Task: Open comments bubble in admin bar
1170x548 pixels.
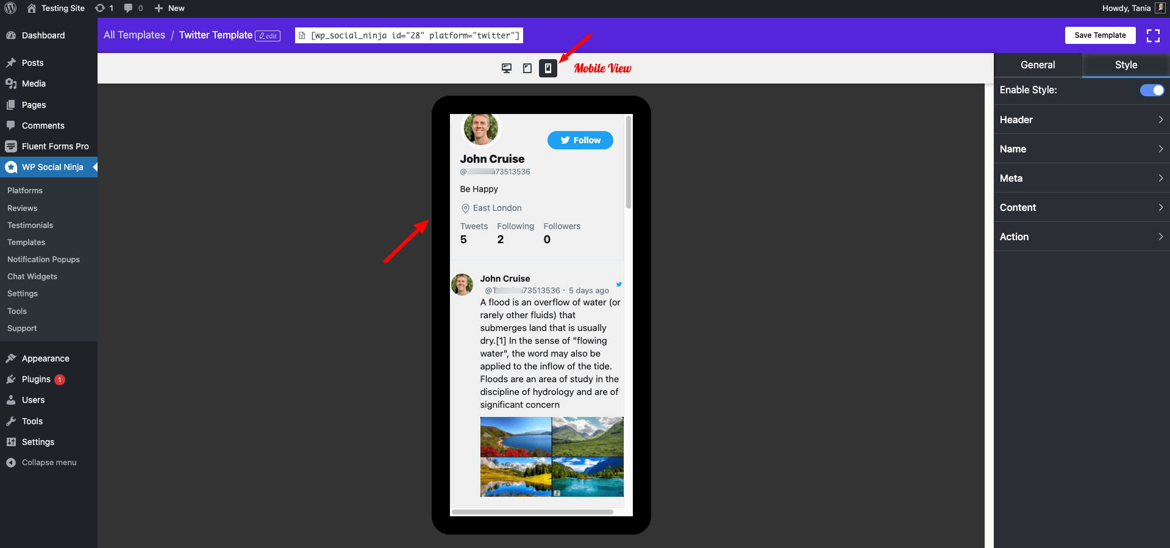Action: (128, 8)
